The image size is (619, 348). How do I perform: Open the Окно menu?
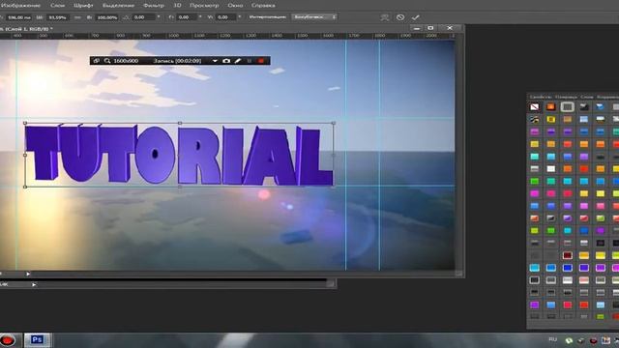pyautogui.click(x=235, y=6)
